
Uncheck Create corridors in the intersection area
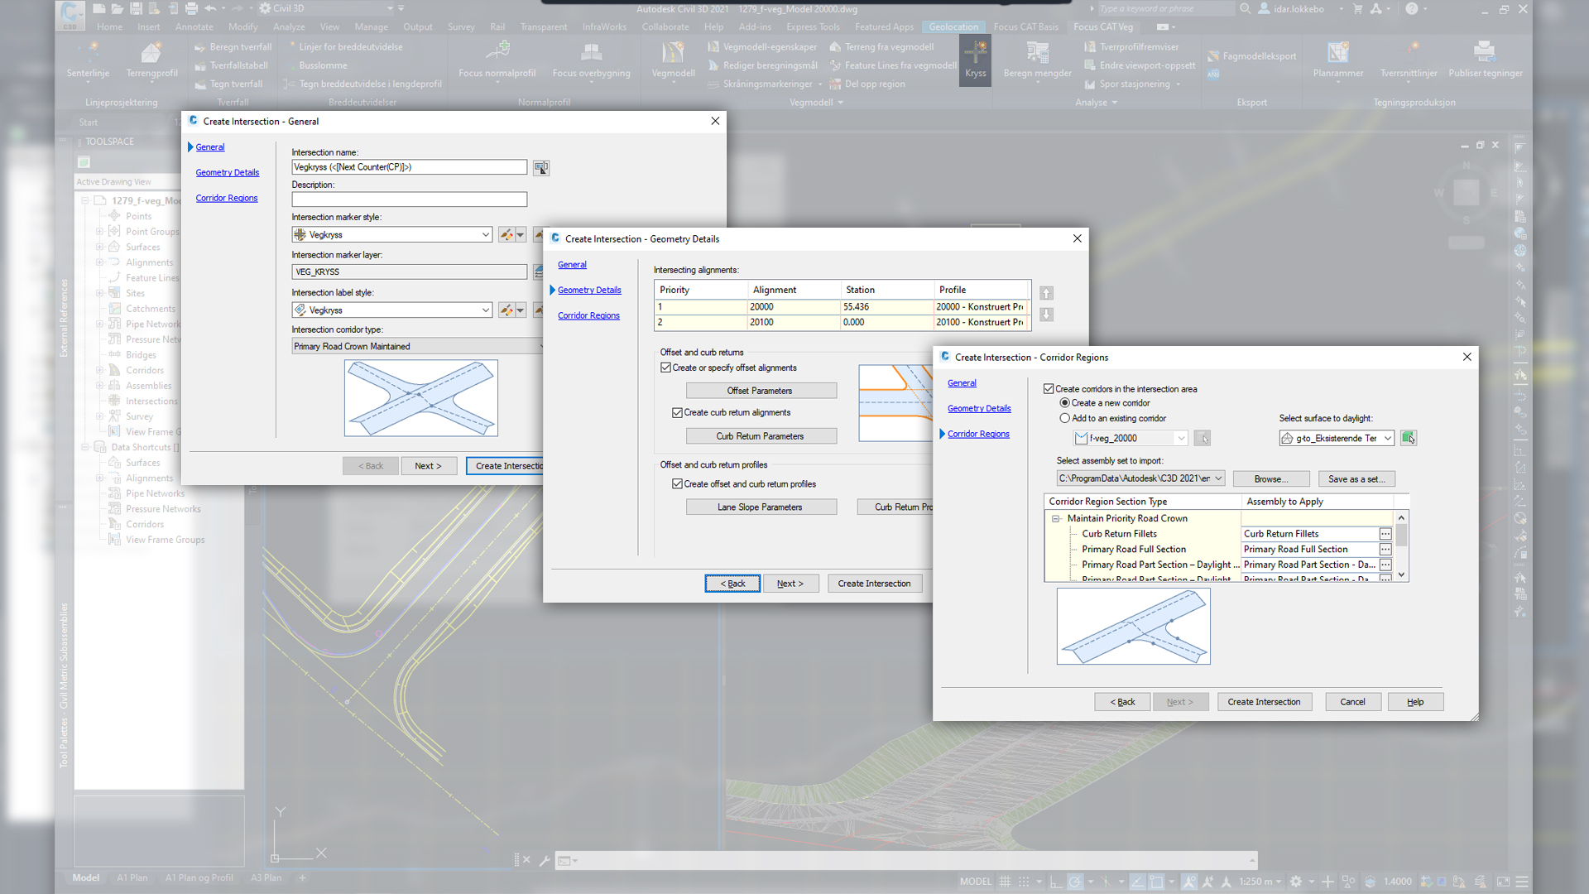pos(1049,389)
